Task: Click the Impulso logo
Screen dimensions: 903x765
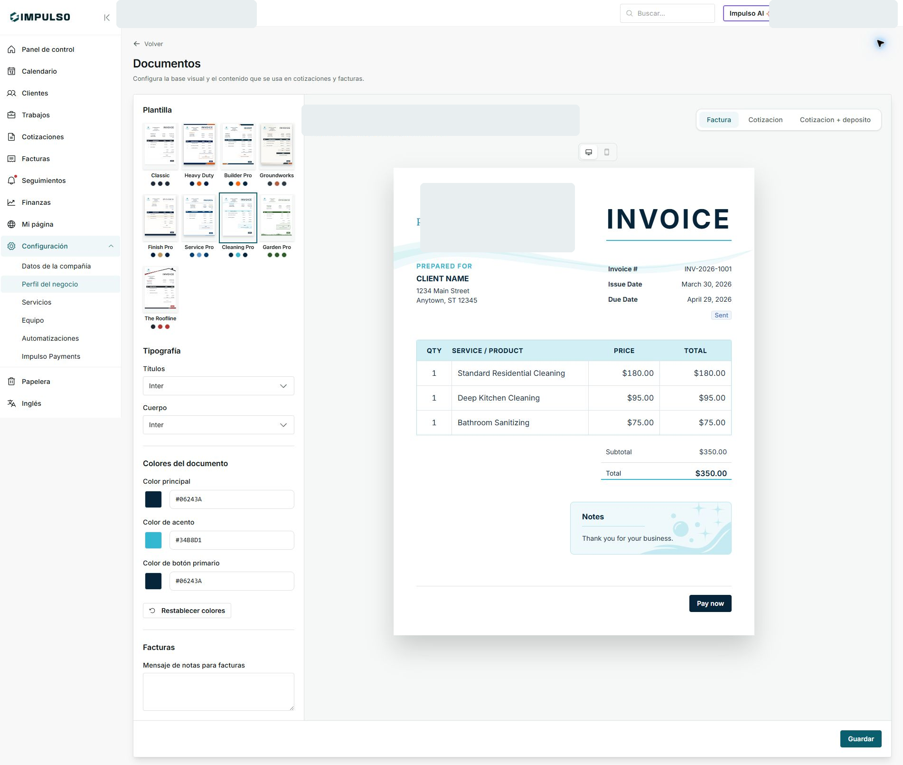Action: point(40,17)
